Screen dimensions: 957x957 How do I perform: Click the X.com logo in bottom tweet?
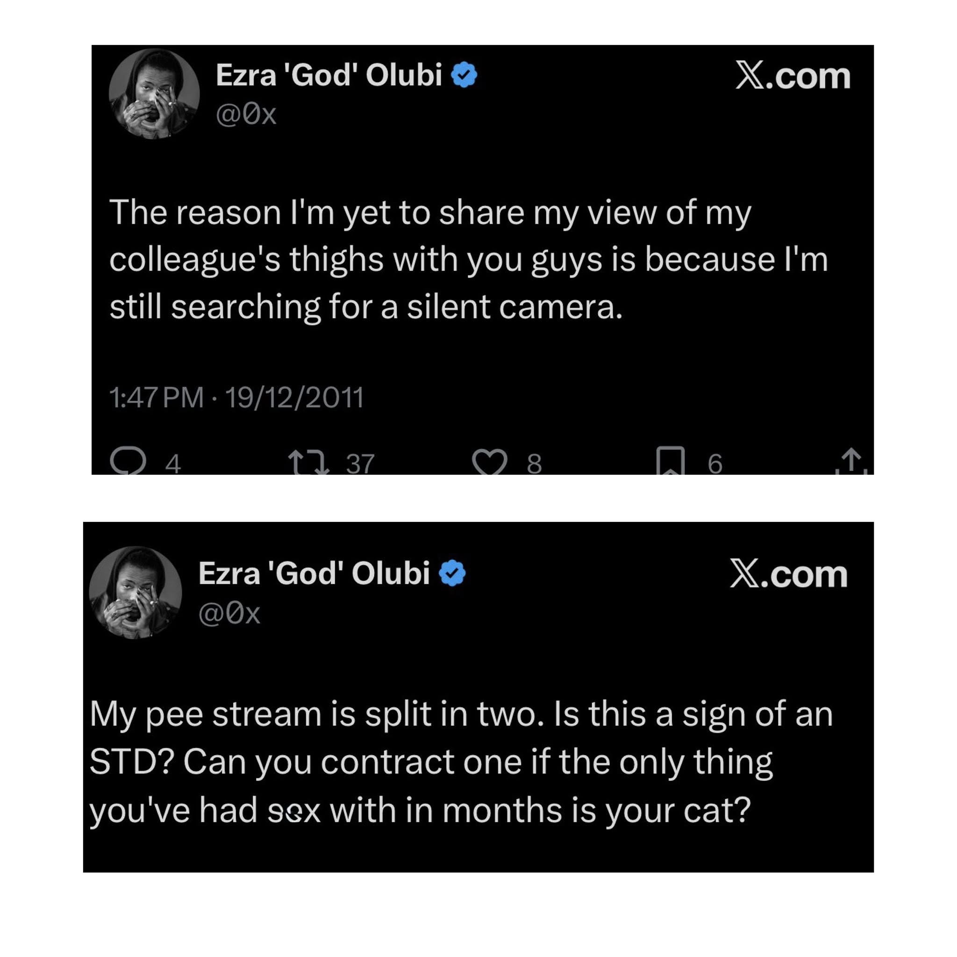click(x=788, y=575)
